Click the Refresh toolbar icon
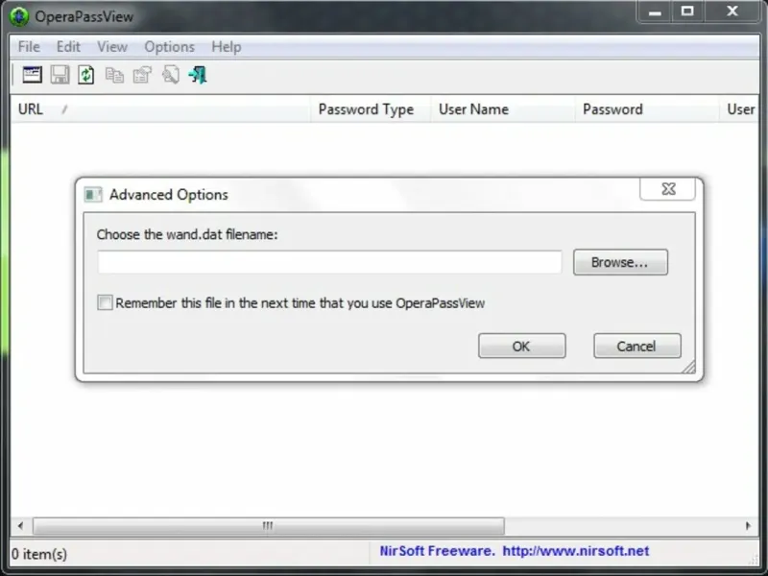Viewport: 768px width, 576px height. pyautogui.click(x=86, y=75)
